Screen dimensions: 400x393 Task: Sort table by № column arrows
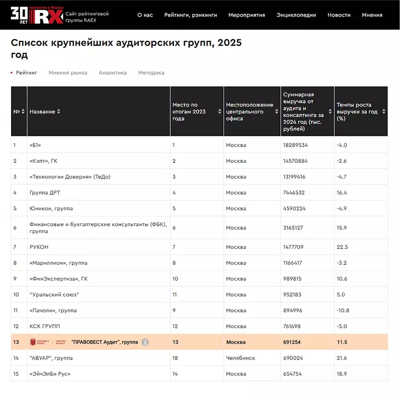tap(23, 112)
